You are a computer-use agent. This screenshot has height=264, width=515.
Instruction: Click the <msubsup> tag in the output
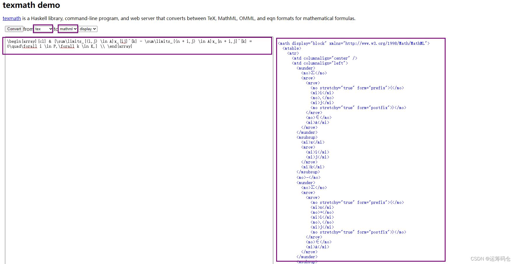coord(307,137)
